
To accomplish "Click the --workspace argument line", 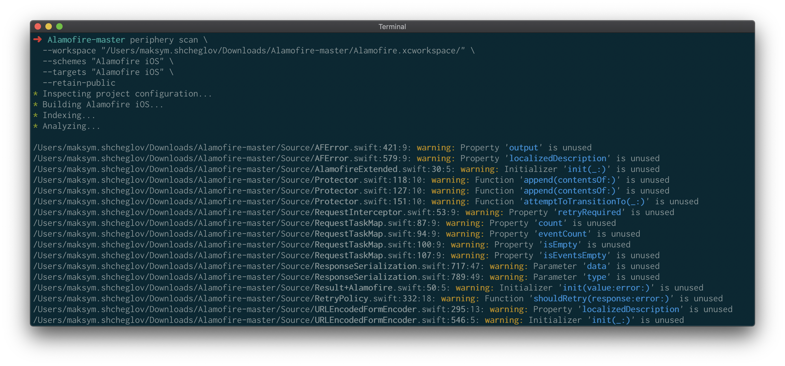I will click(x=258, y=50).
